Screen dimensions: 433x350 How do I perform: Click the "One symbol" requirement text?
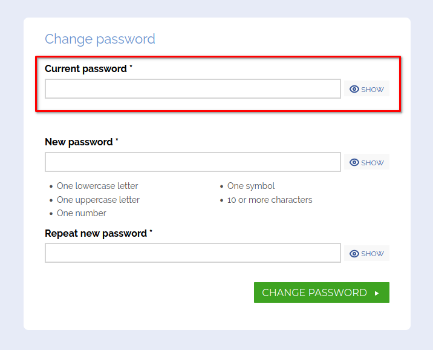251,186
